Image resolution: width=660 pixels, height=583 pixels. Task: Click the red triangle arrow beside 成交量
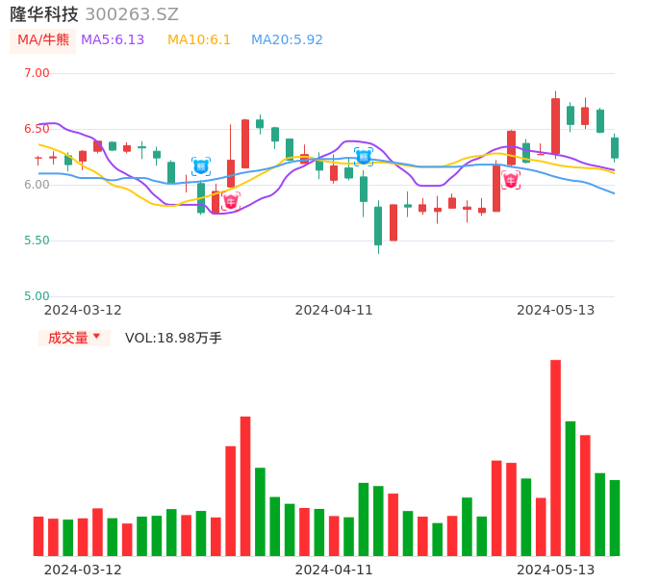[96, 337]
